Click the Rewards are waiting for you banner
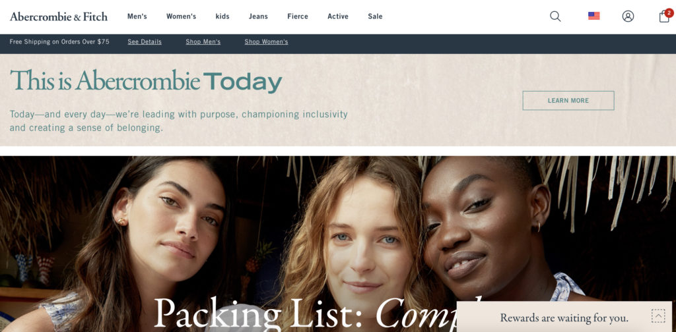Viewport: 676px width, 332px height. [x=564, y=318]
